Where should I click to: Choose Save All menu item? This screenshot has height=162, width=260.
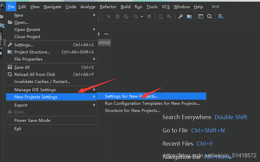52,67
